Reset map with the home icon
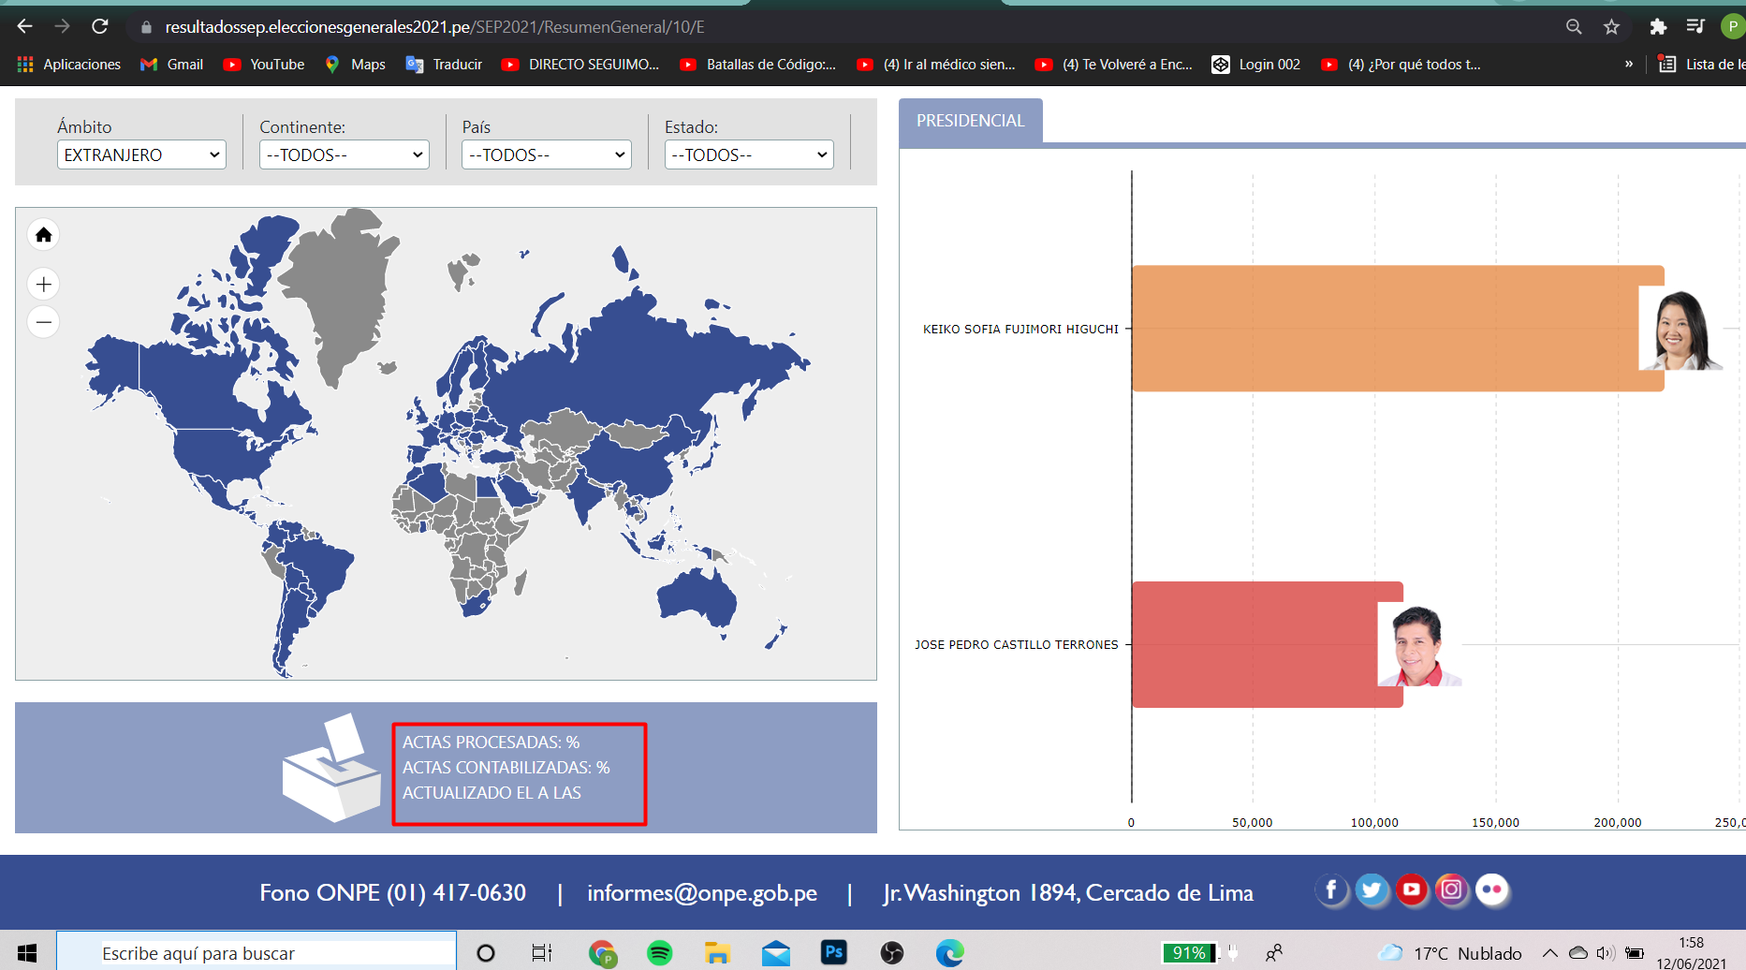The image size is (1746, 970). click(43, 235)
